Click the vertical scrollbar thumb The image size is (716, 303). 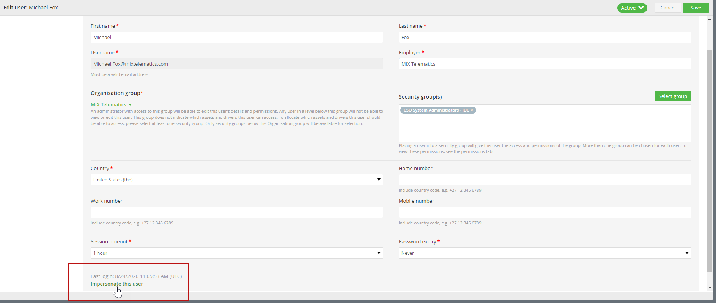click(710, 161)
